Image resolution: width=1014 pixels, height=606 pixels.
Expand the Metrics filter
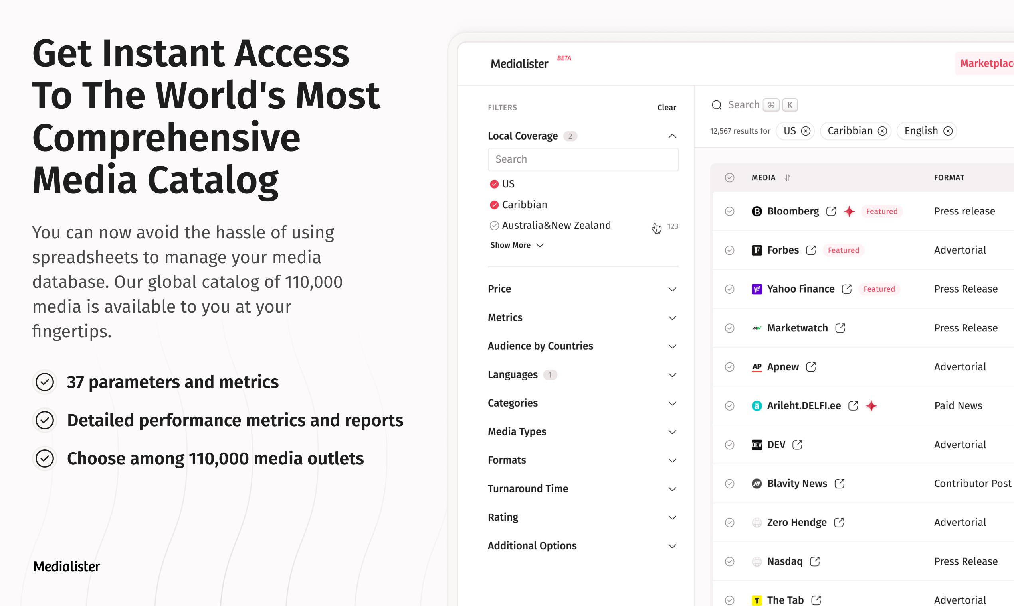pyautogui.click(x=672, y=318)
